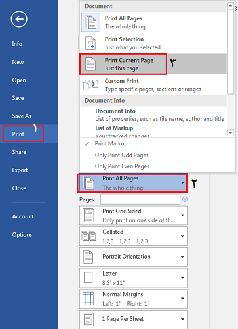
Task: Click the Portrait Orientation page icon
Action: click(x=89, y=257)
